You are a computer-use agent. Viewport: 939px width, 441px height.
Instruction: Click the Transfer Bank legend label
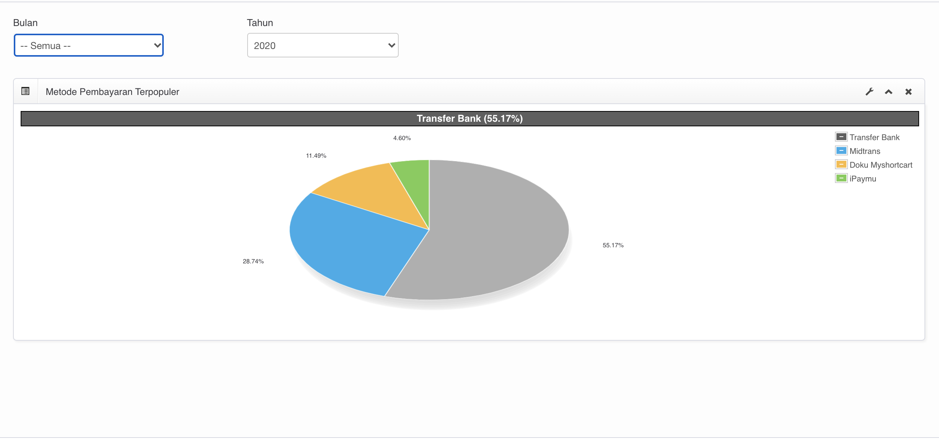(x=874, y=137)
